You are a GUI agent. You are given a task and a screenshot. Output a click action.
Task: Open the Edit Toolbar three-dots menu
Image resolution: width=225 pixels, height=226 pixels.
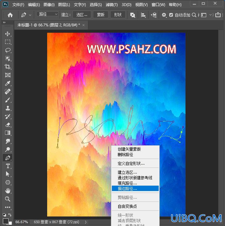(8, 207)
